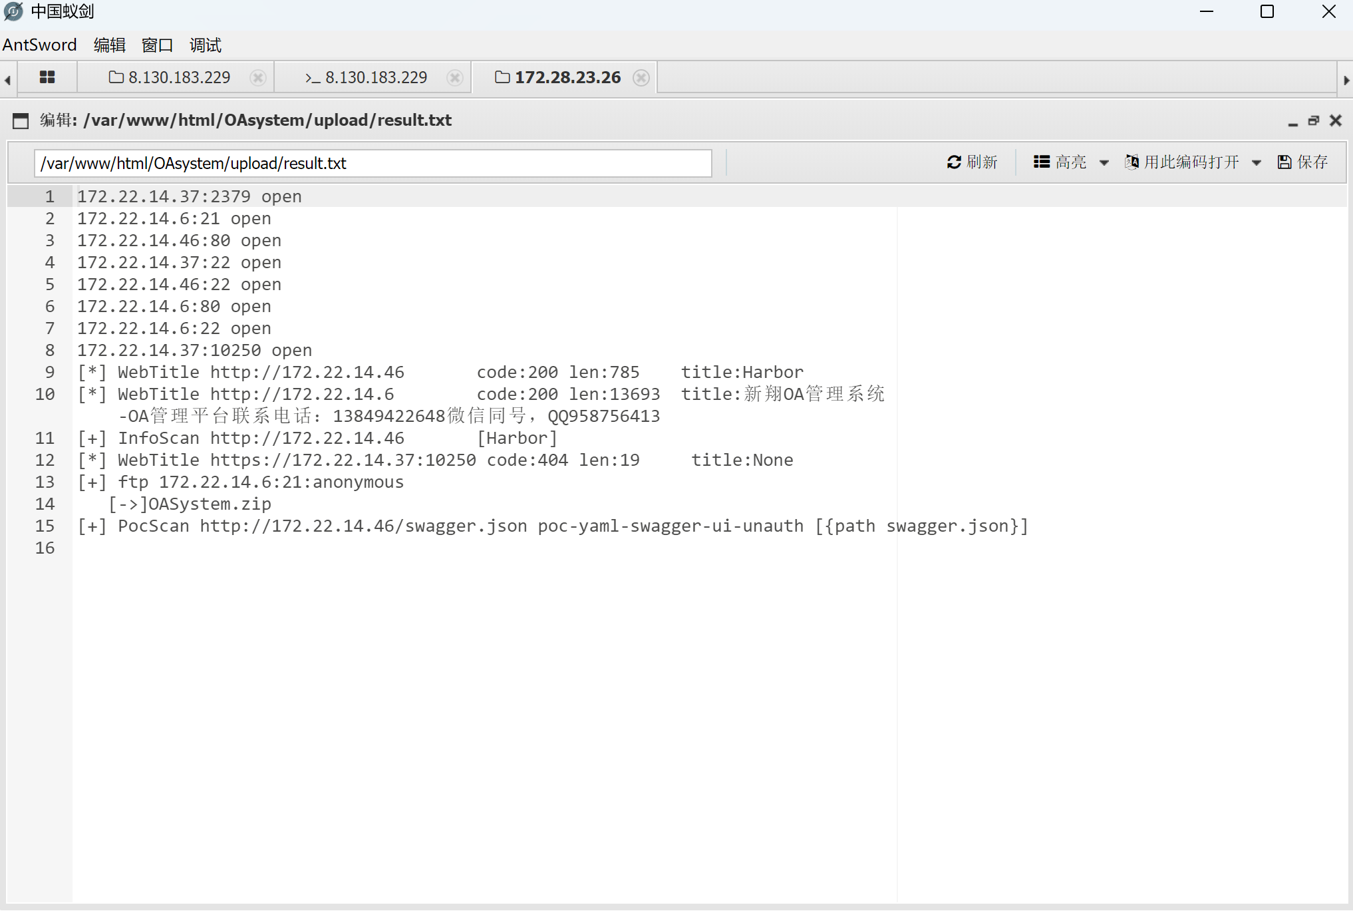
Task: Open the AntSword menu
Action: [x=39, y=45]
